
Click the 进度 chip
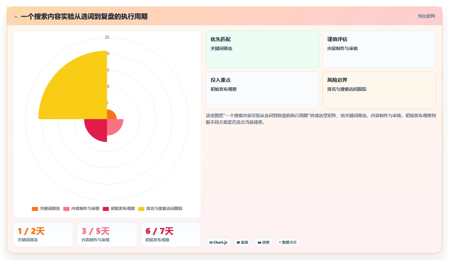click(x=263, y=242)
